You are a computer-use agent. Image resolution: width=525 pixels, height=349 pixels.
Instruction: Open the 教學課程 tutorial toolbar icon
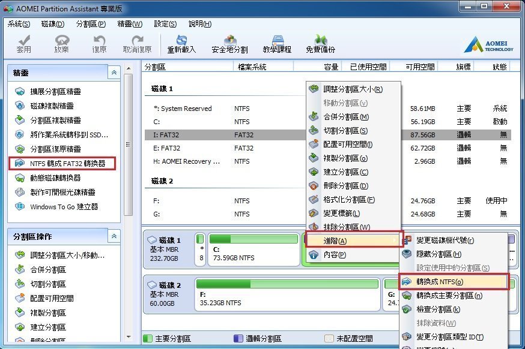278,44
